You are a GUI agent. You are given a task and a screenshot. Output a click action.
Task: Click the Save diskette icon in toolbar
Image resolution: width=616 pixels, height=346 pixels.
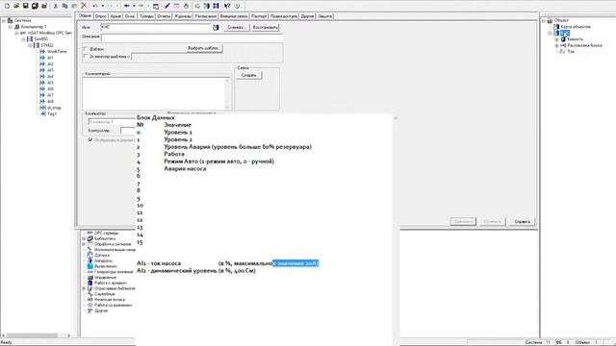pyautogui.click(x=26, y=6)
